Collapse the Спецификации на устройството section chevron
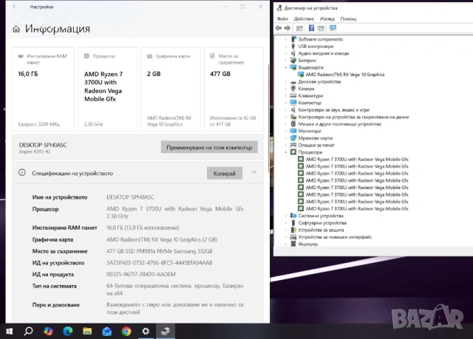Viewport: 473px width, 339px height. point(254,173)
